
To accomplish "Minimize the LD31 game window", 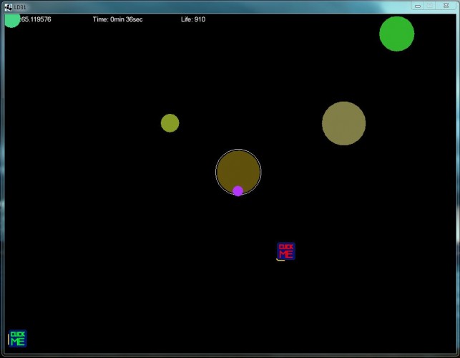I will point(418,6).
